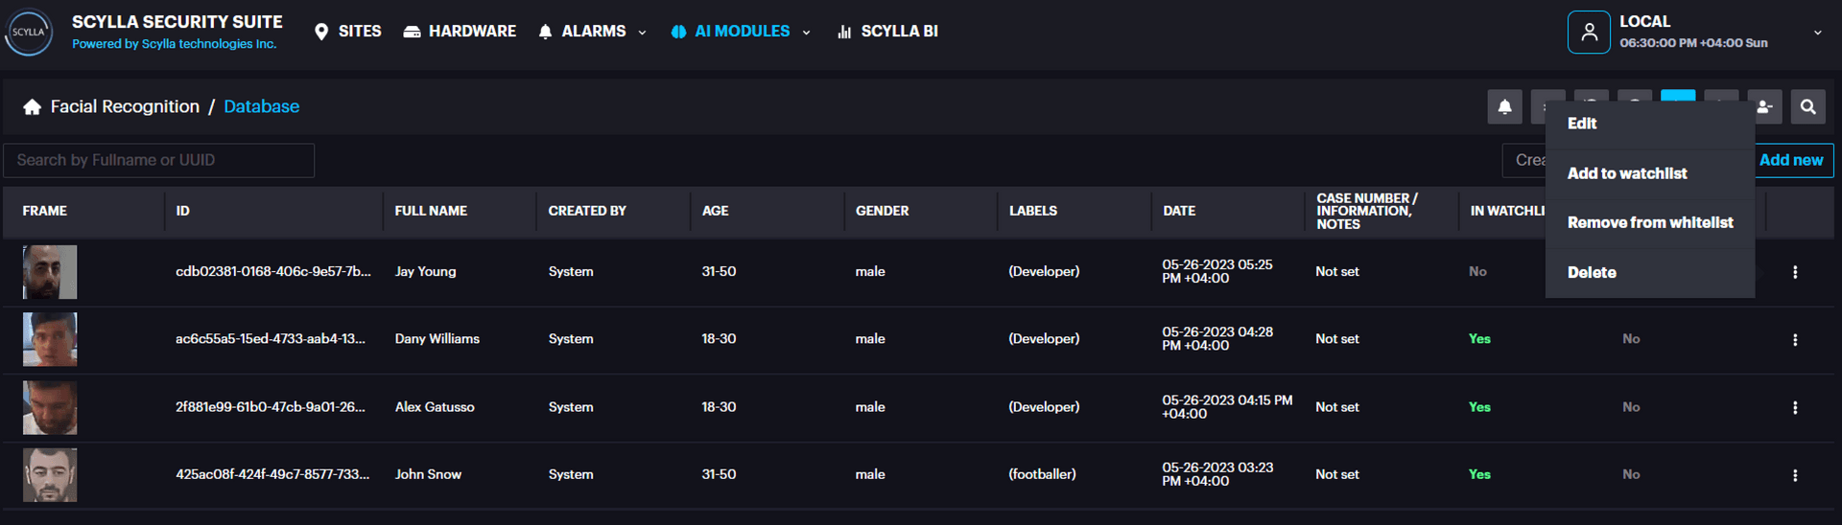This screenshot has width=1842, height=525.
Task: Click the FRAME column header
Action: pyautogui.click(x=45, y=211)
